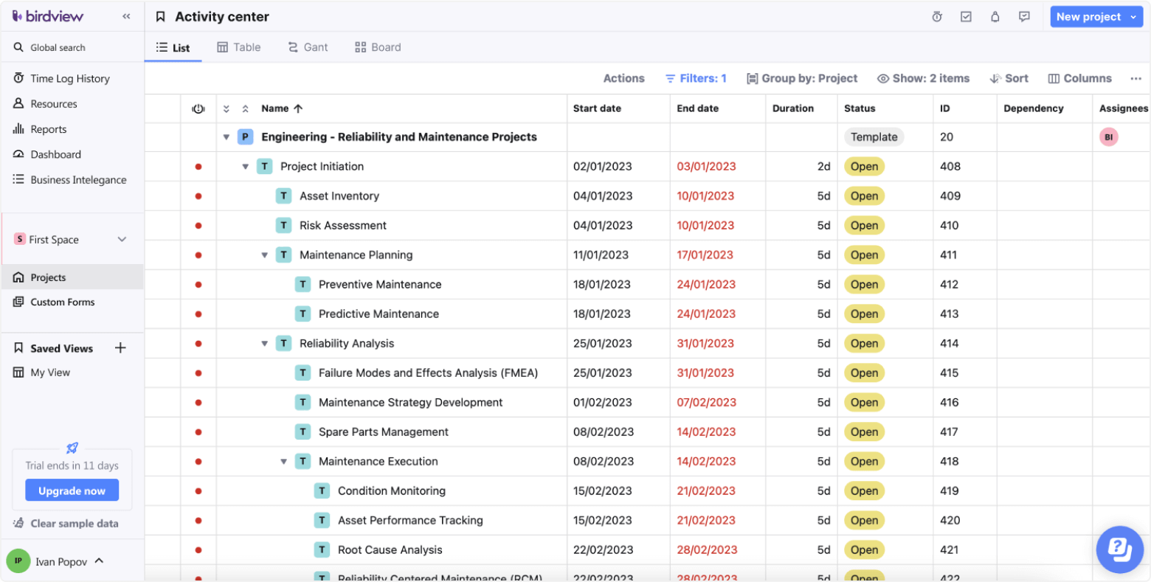The width and height of the screenshot is (1151, 582).
Task: Open the New project dropdown arrow
Action: coord(1134,16)
